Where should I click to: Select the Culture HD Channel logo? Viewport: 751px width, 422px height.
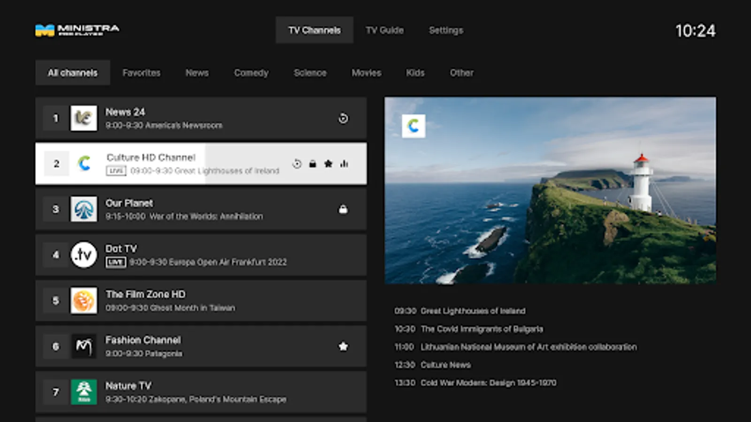[84, 164]
